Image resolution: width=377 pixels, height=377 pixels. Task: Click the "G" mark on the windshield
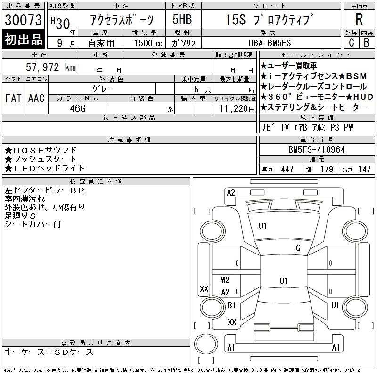[298, 248]
